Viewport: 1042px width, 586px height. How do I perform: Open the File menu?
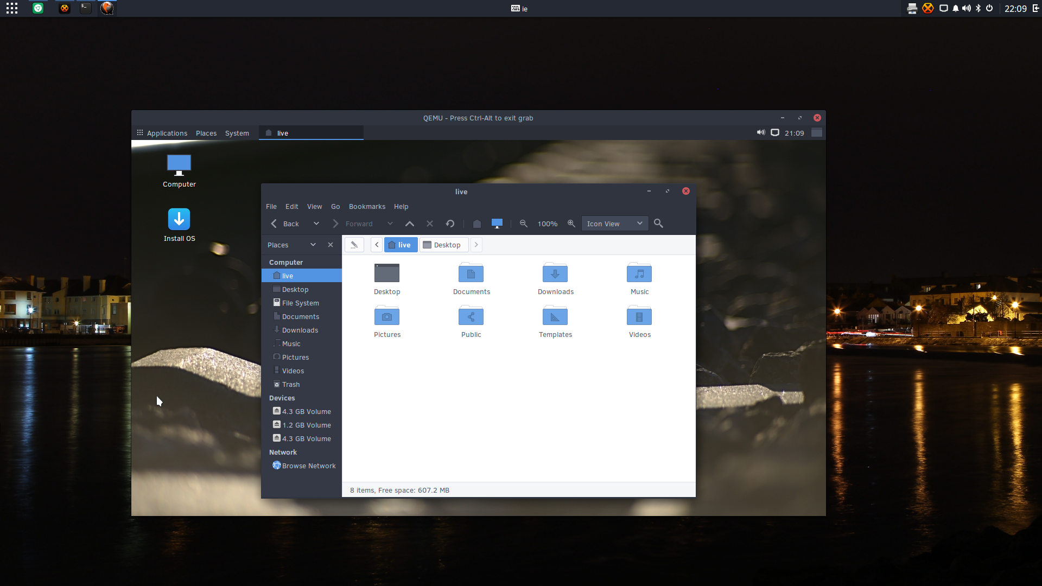click(x=271, y=207)
